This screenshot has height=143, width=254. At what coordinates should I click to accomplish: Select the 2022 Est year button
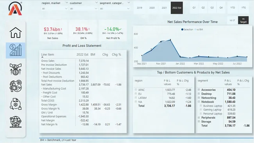tap(177, 8)
